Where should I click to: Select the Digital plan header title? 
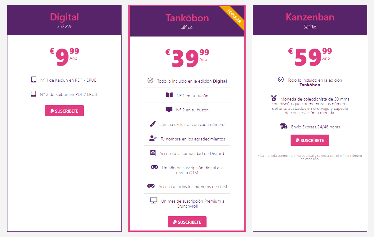coord(65,17)
